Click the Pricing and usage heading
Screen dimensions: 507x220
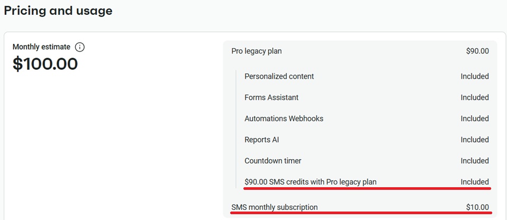pos(58,11)
